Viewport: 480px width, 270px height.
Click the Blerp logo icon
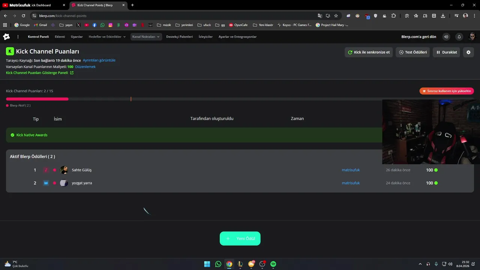tap(6, 37)
